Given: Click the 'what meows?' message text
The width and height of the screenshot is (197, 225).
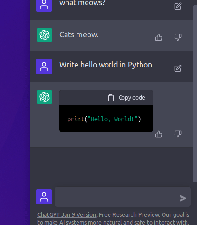Looking at the screenshot, I should tap(82, 3).
